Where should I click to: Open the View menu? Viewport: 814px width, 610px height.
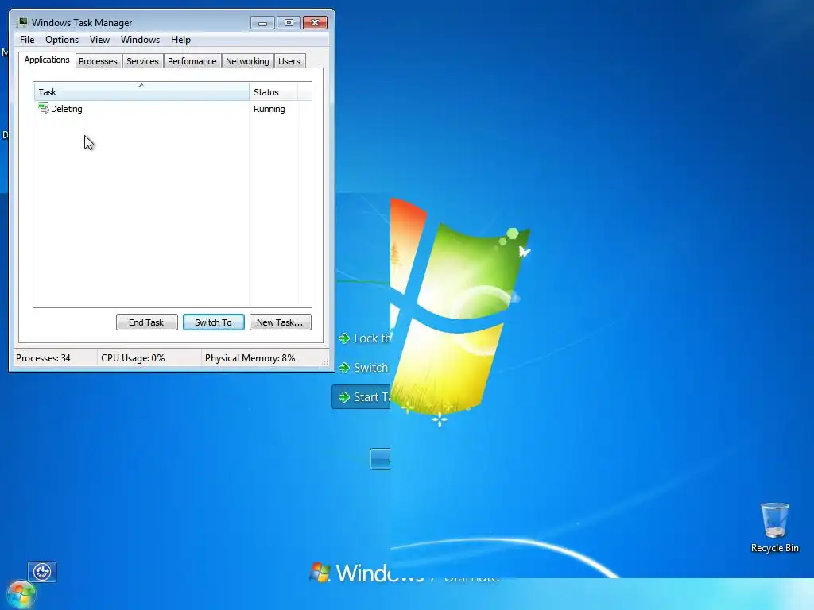[x=99, y=40]
